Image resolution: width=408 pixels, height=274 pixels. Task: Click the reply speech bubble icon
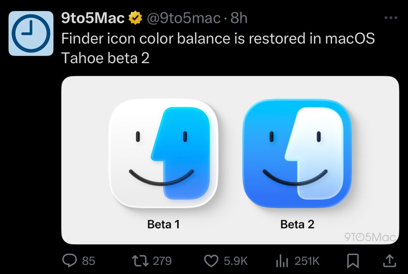69,260
